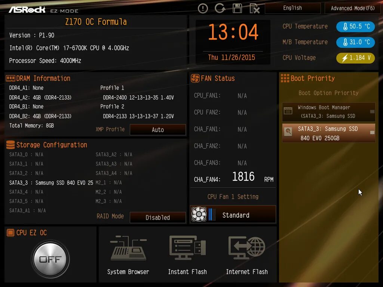Click the Storage Configuration disk icon
Image resolution: width=383 pixels, height=287 pixels.
tap(10, 145)
